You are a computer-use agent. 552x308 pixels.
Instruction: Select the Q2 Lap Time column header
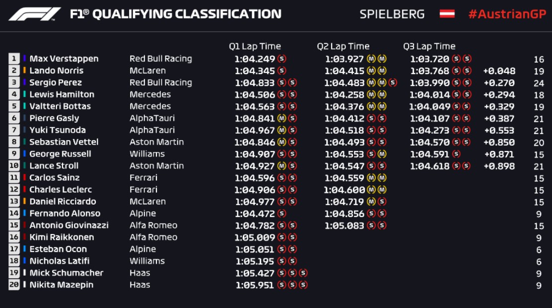pyautogui.click(x=343, y=46)
